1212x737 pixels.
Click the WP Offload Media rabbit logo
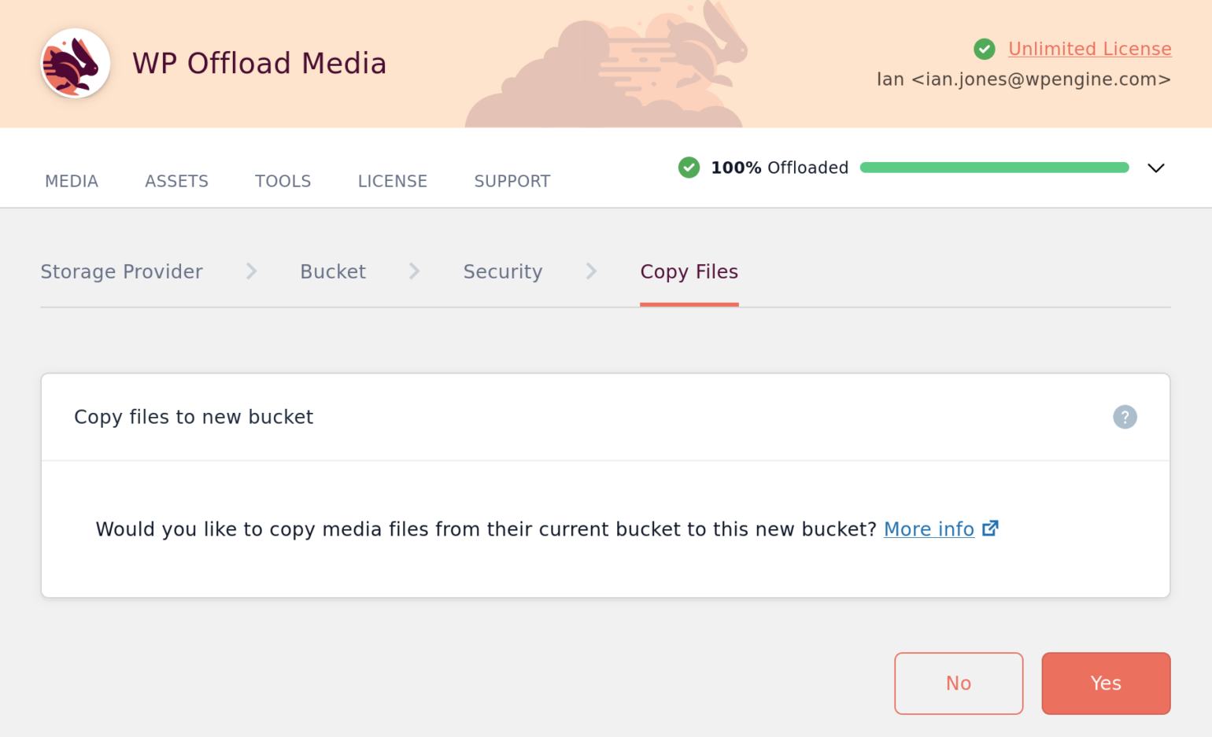[x=76, y=64]
